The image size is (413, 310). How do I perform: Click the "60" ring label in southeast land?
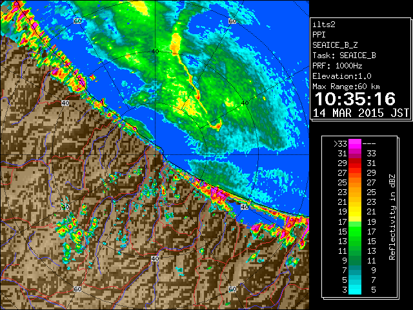pyautogui.click(x=232, y=289)
